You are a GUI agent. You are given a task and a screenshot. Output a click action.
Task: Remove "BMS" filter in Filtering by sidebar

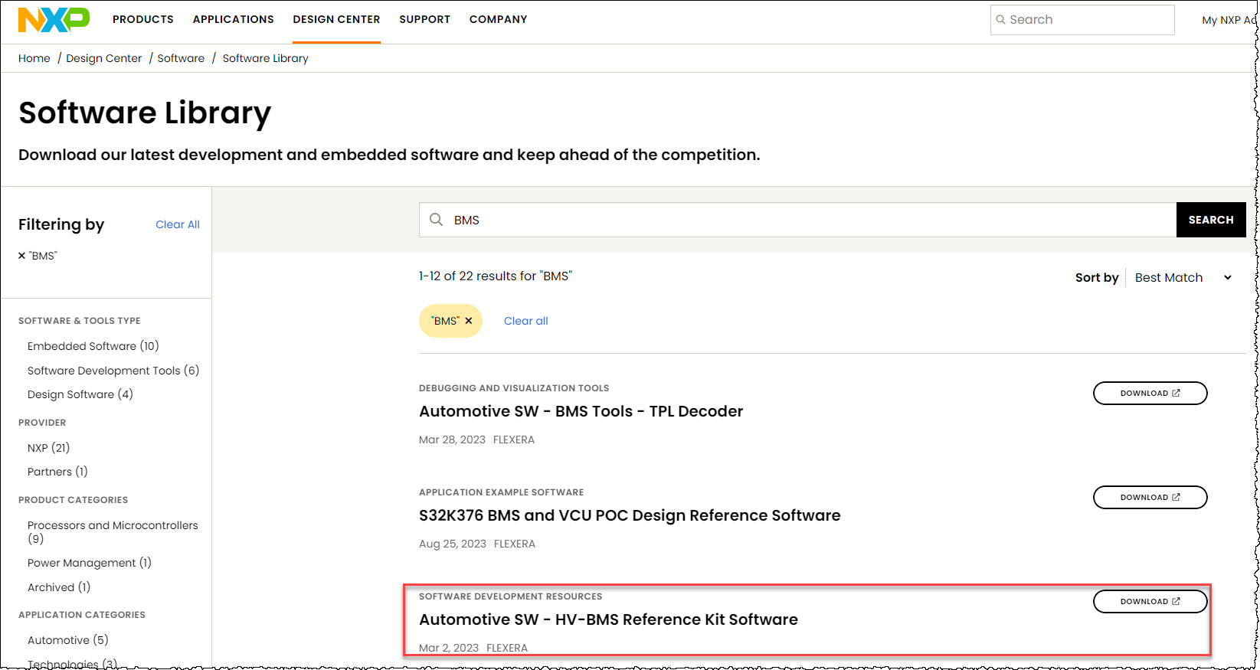point(22,256)
